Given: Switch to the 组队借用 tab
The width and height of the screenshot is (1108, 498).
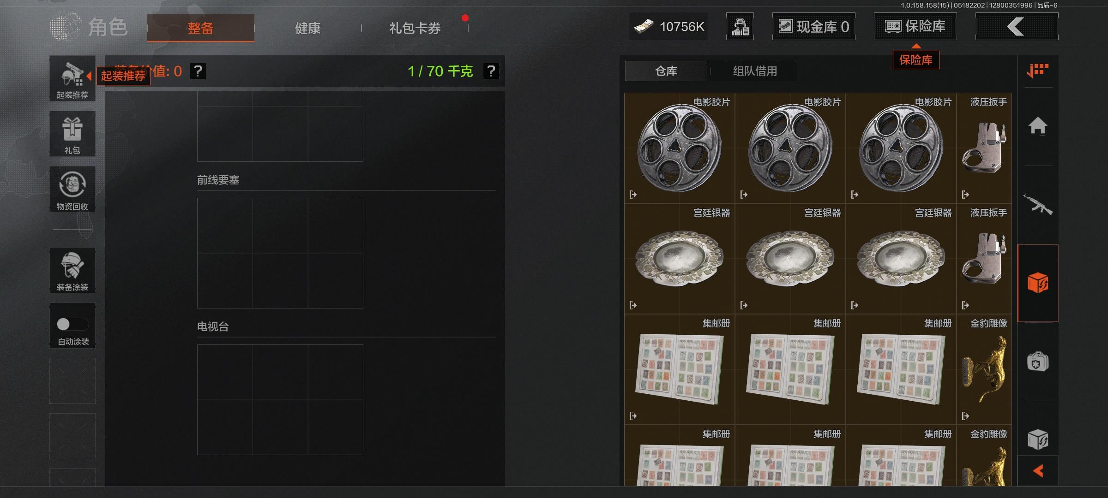Looking at the screenshot, I should click(755, 71).
